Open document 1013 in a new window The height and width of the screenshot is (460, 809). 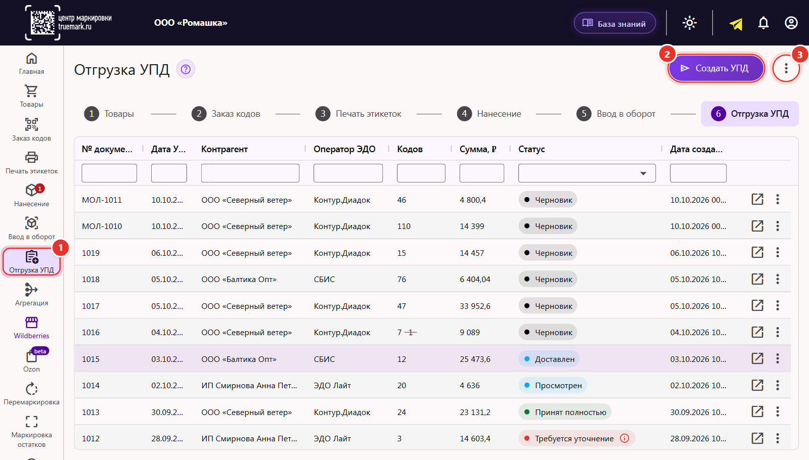coord(757,411)
